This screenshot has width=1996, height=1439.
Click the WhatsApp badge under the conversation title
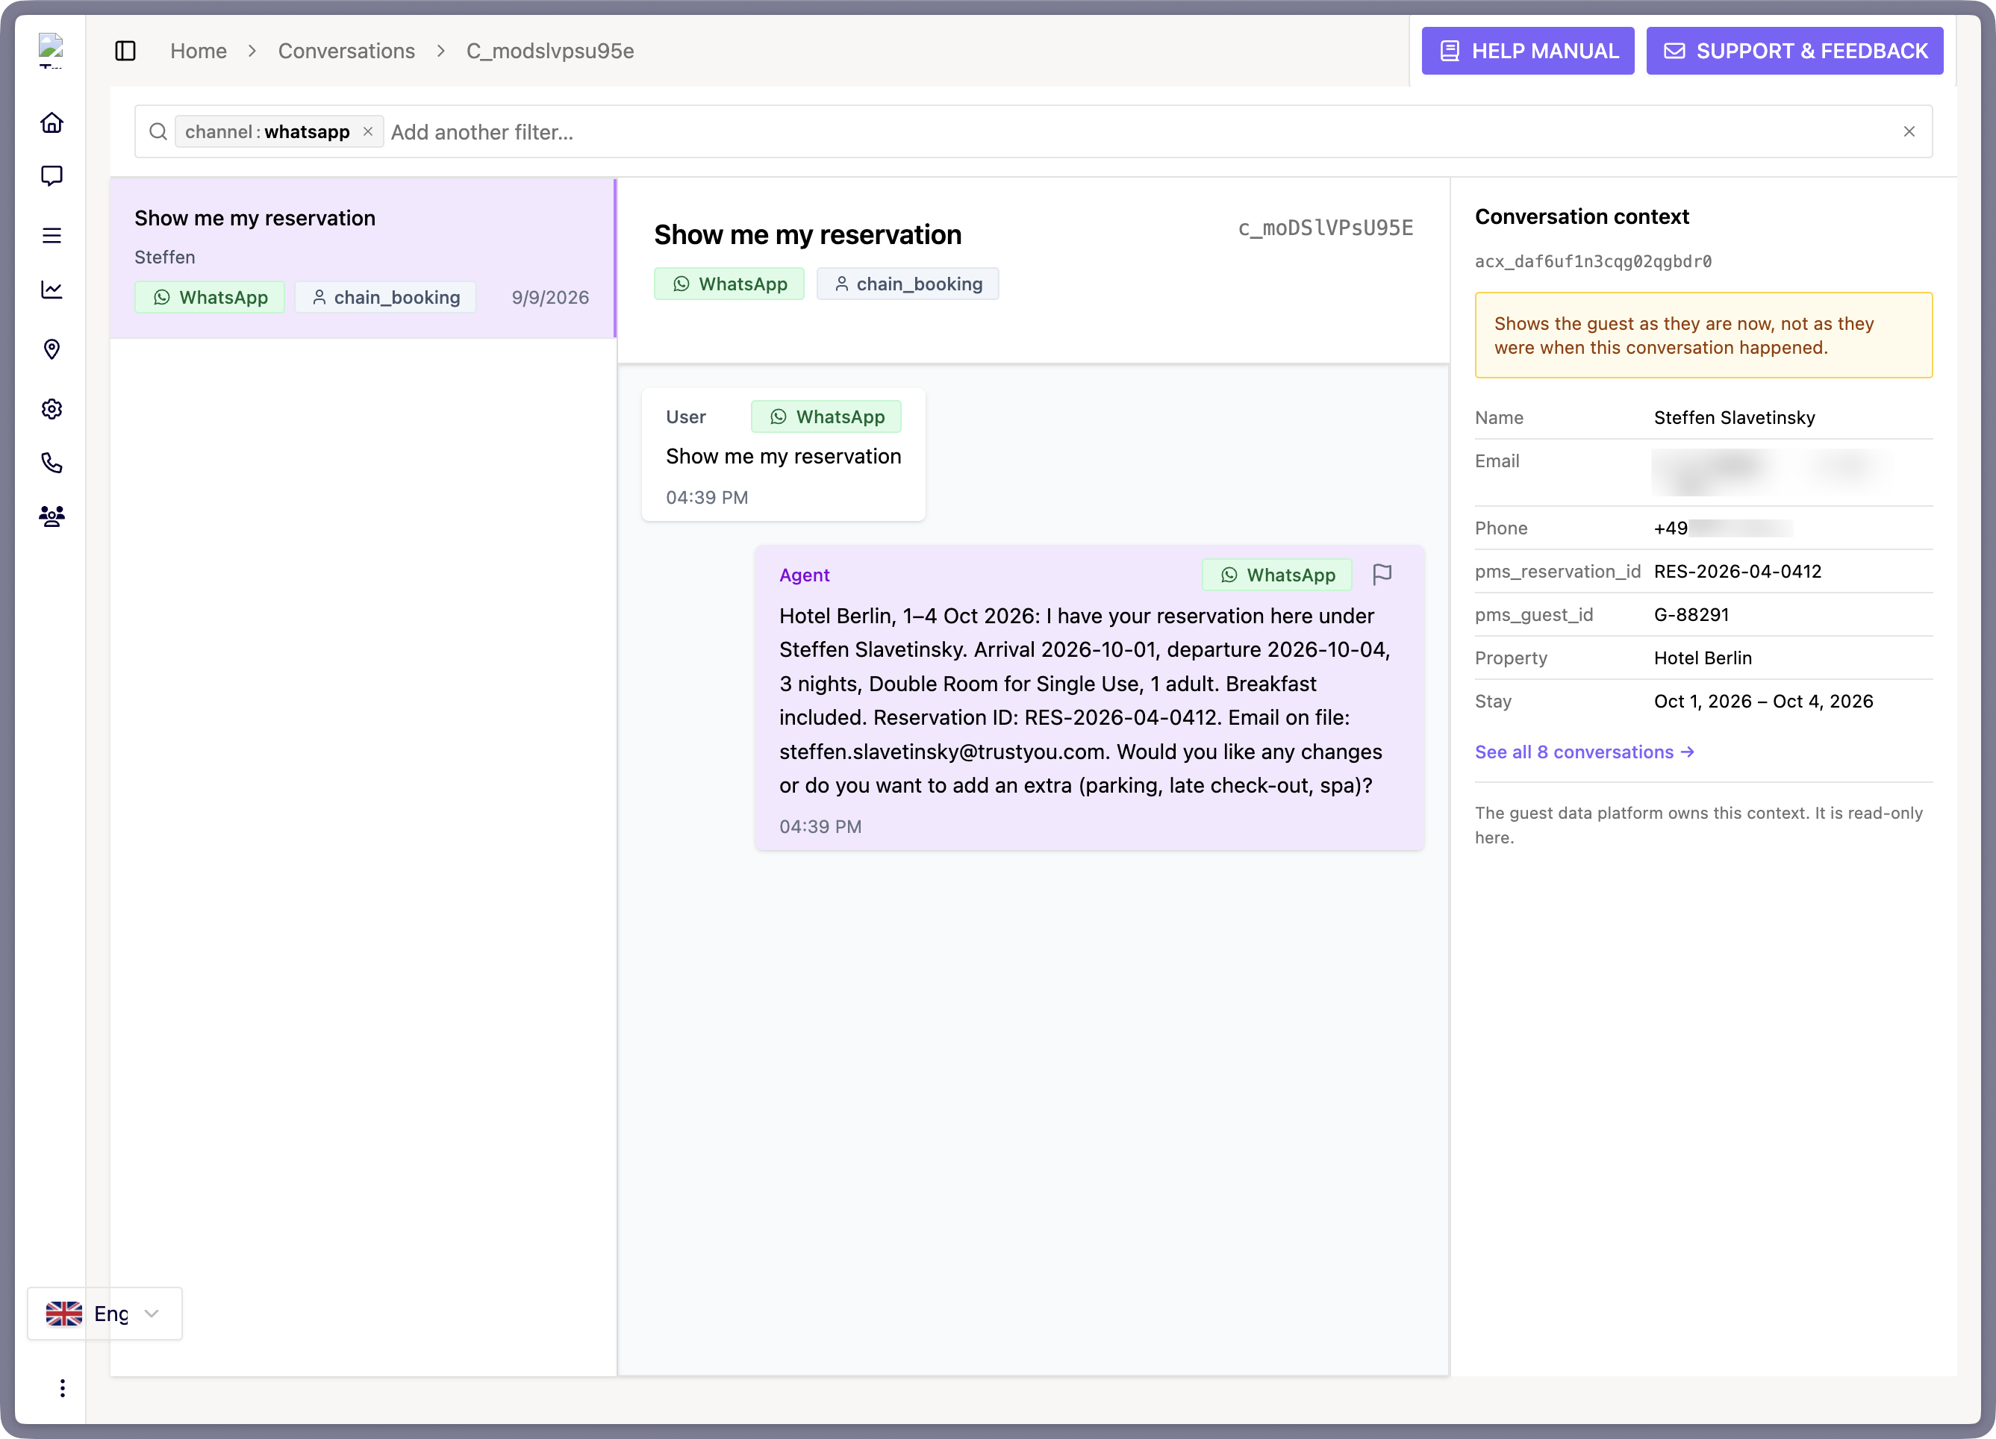(x=729, y=284)
